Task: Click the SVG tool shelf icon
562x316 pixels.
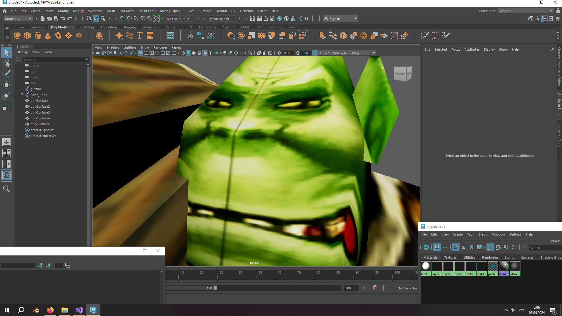Action: coord(150,36)
